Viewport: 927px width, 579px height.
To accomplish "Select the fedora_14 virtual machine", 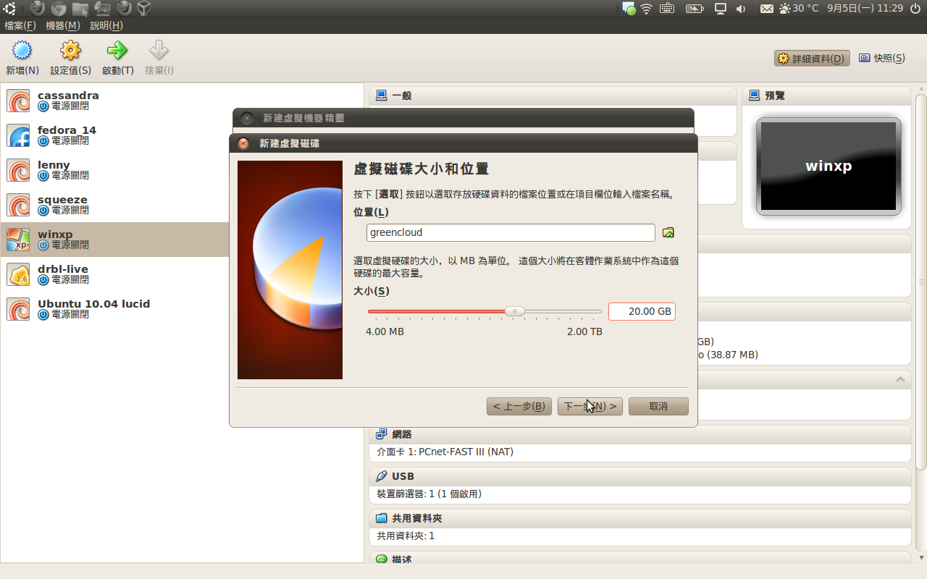I will coord(67,135).
